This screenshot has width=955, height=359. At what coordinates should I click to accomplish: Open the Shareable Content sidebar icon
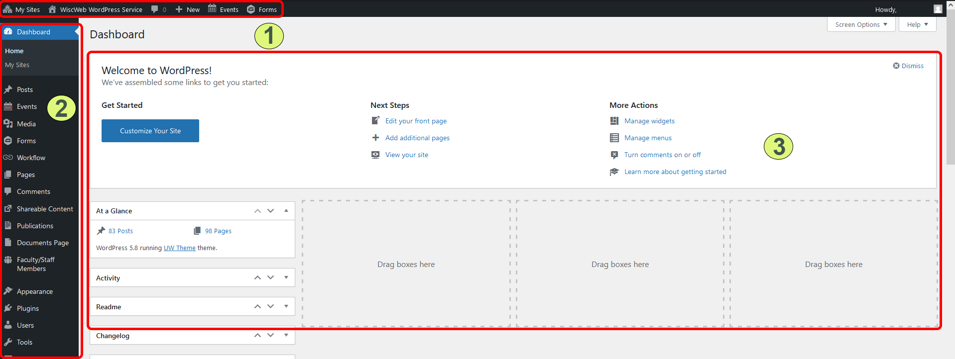click(8, 209)
